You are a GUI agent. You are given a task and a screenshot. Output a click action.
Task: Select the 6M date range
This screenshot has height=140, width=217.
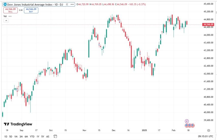coord(26,136)
